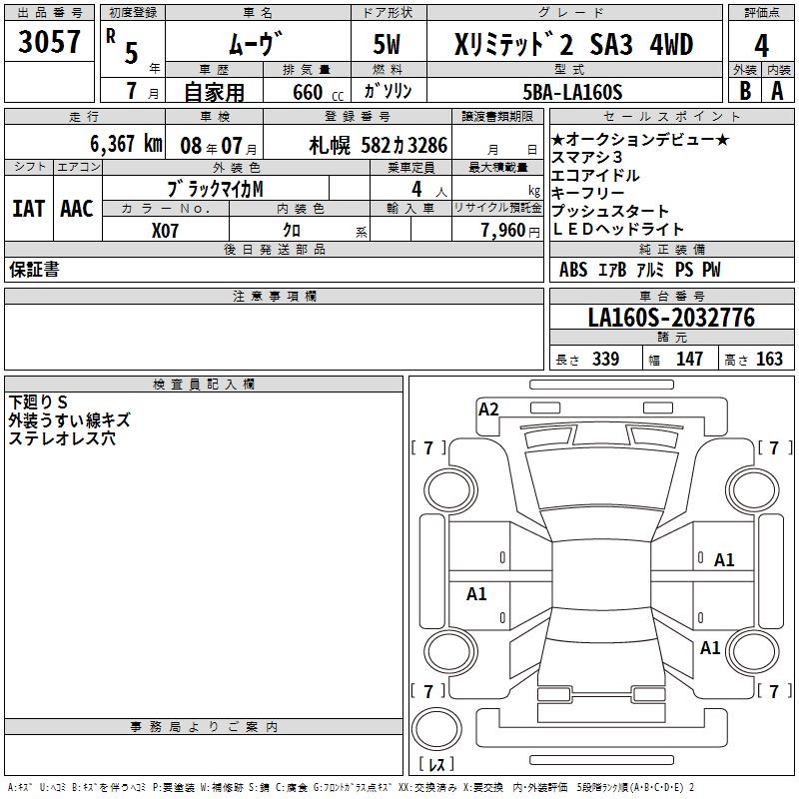Click the air conditioner value AAC
Screen dimensions: 799x799
[77, 209]
